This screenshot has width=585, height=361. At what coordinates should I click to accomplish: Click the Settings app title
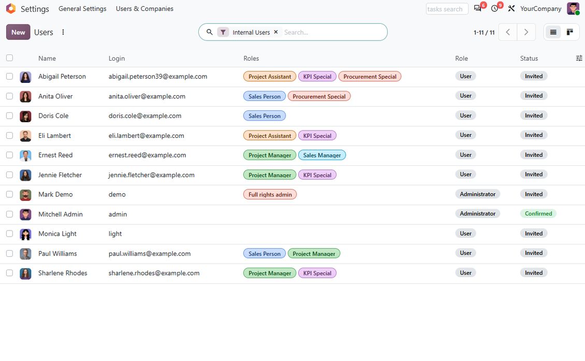[x=35, y=9]
